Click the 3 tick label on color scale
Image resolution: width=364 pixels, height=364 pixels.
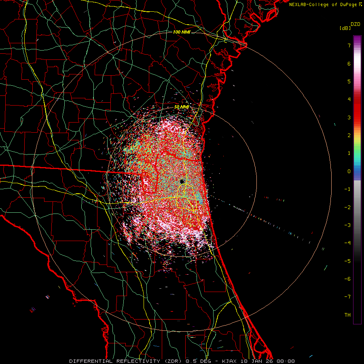[349, 117]
